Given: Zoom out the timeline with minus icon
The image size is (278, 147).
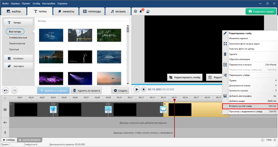Looking at the screenshot, I should pos(263,140).
